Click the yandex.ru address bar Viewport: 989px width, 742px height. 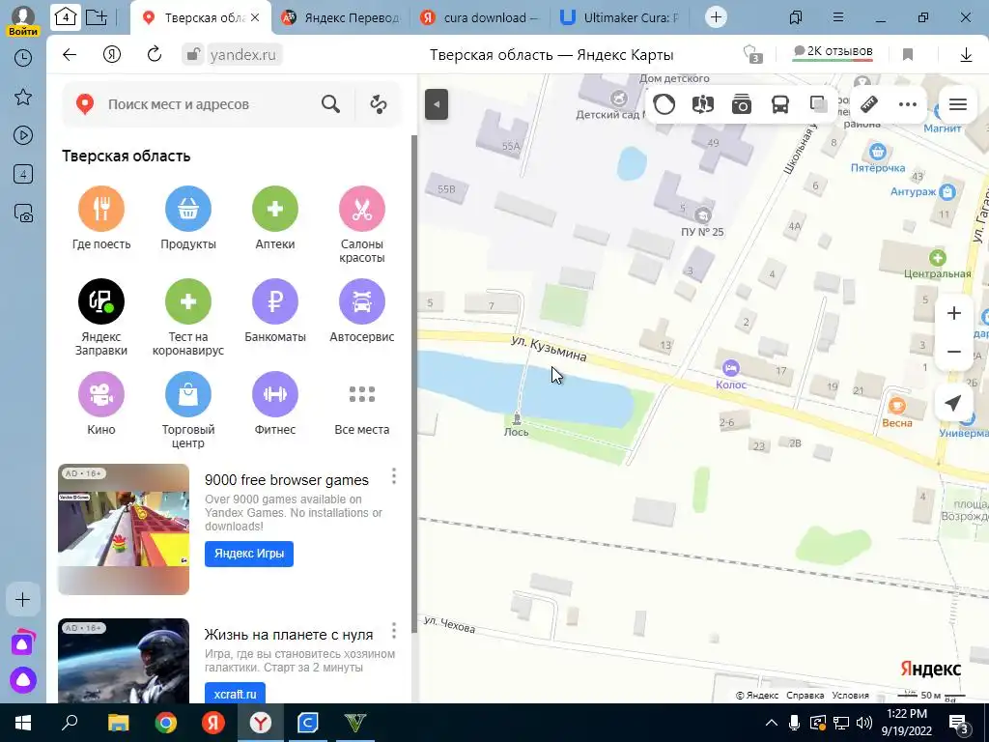tap(242, 55)
